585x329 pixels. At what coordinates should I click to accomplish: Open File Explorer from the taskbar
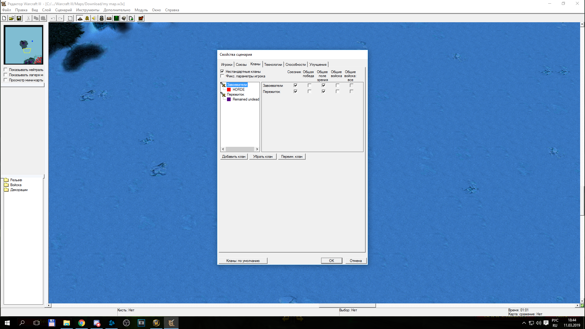(66, 323)
